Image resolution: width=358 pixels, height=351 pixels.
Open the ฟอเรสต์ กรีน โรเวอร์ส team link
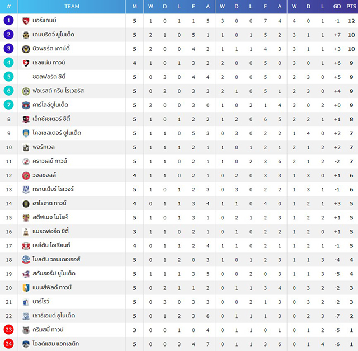[x=58, y=91]
